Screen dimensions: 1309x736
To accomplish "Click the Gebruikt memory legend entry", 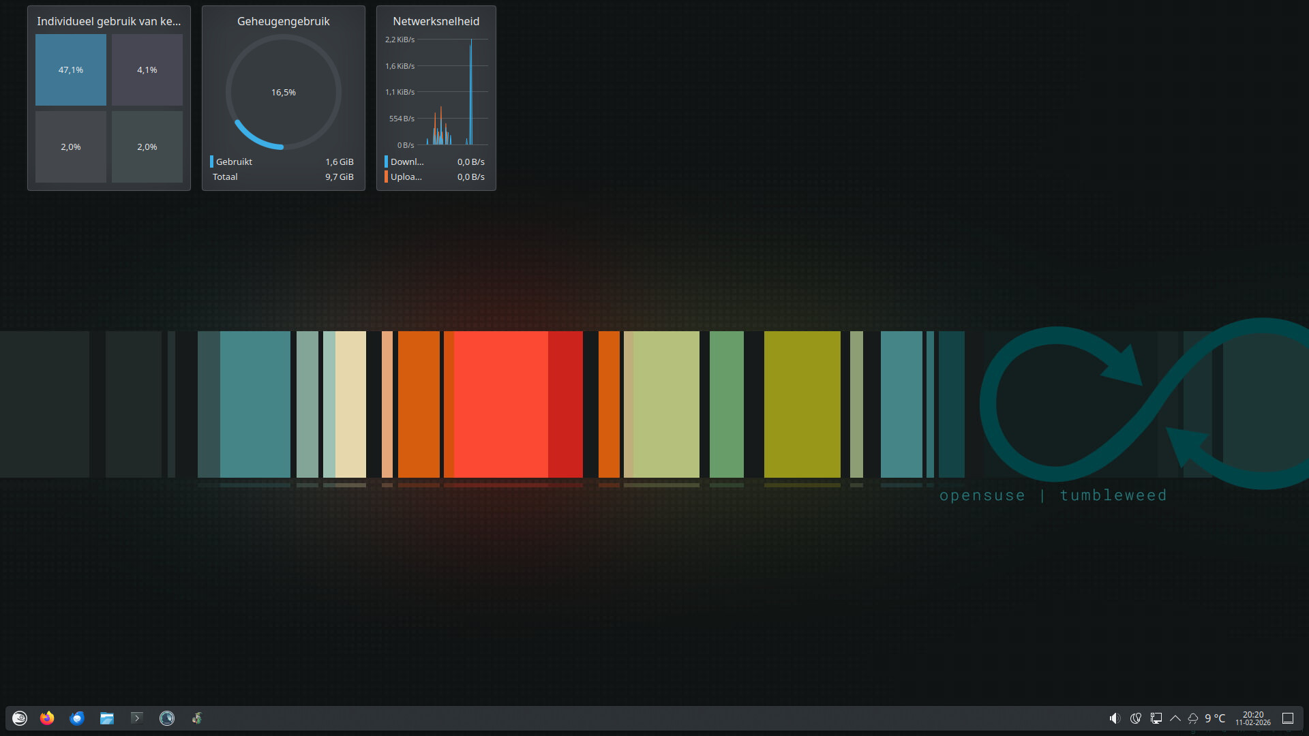I will [234, 162].
